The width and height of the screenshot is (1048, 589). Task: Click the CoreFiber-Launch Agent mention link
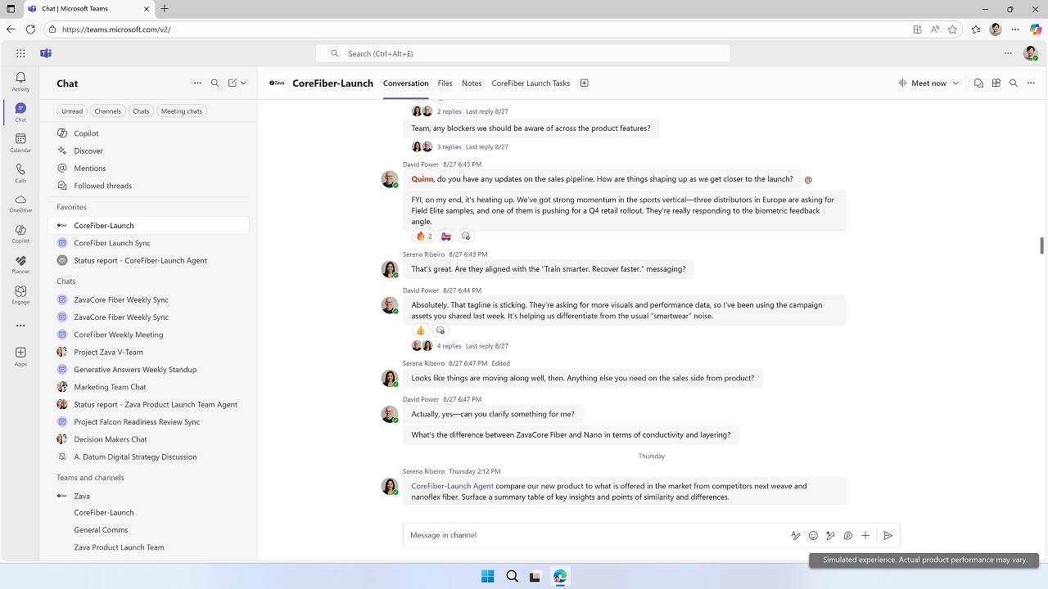point(452,486)
